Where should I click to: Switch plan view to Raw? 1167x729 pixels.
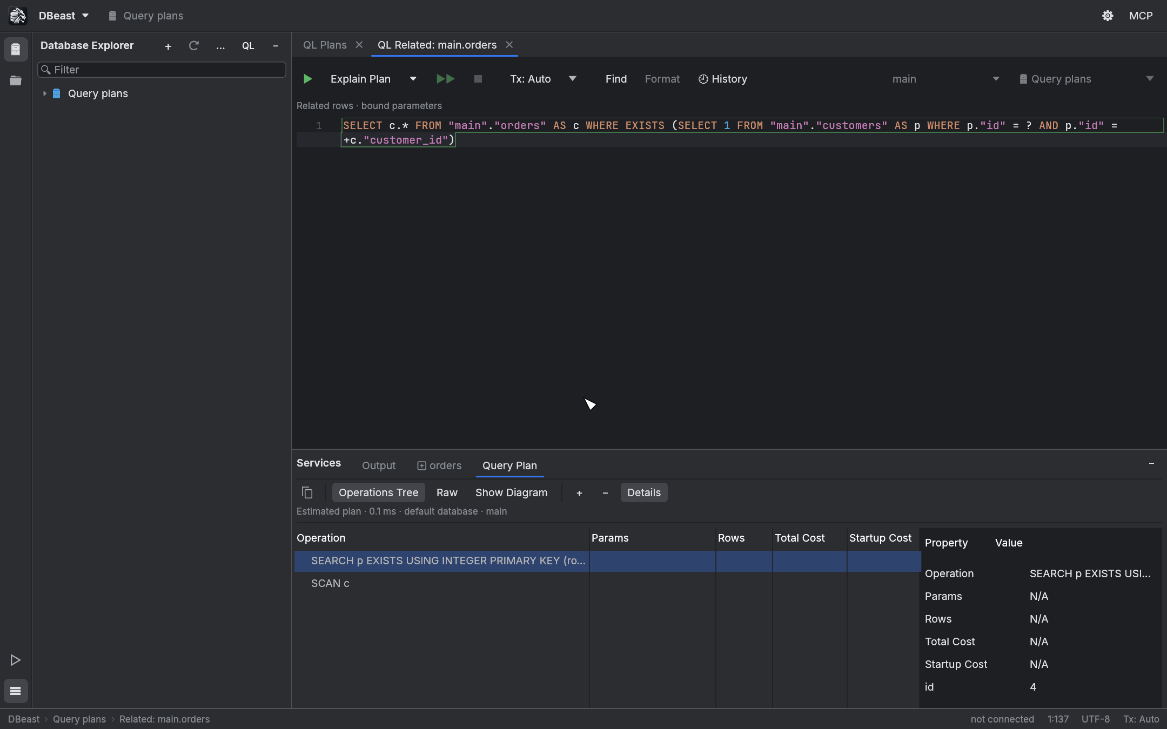click(447, 492)
